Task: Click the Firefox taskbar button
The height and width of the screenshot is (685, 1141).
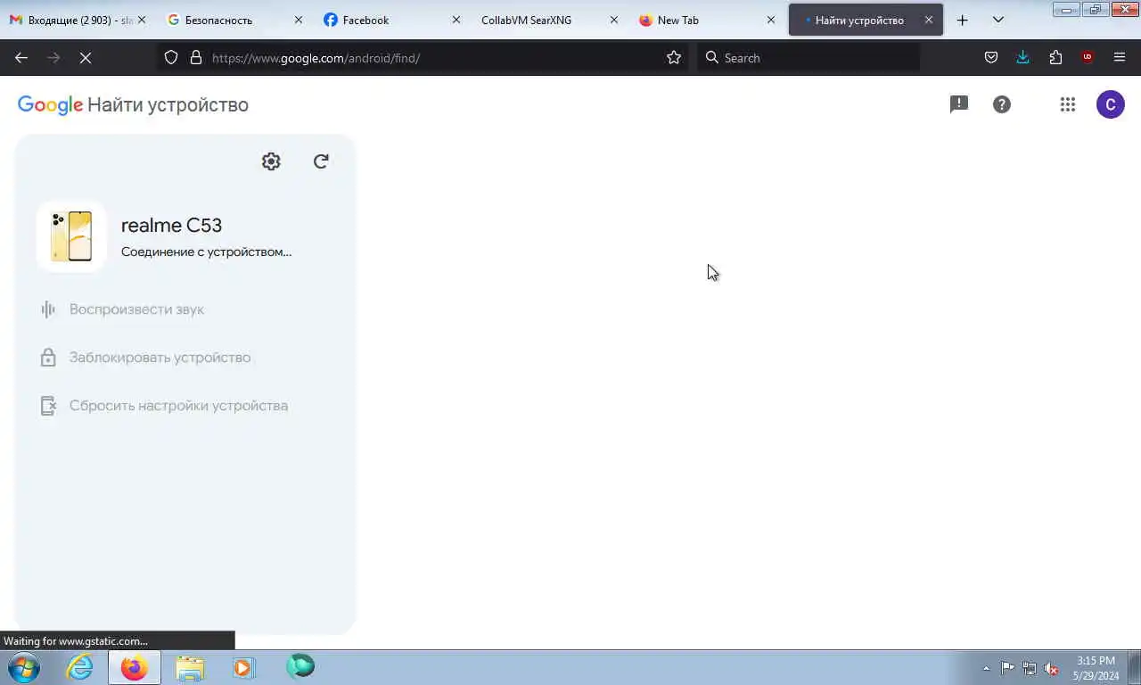Action: (x=135, y=667)
